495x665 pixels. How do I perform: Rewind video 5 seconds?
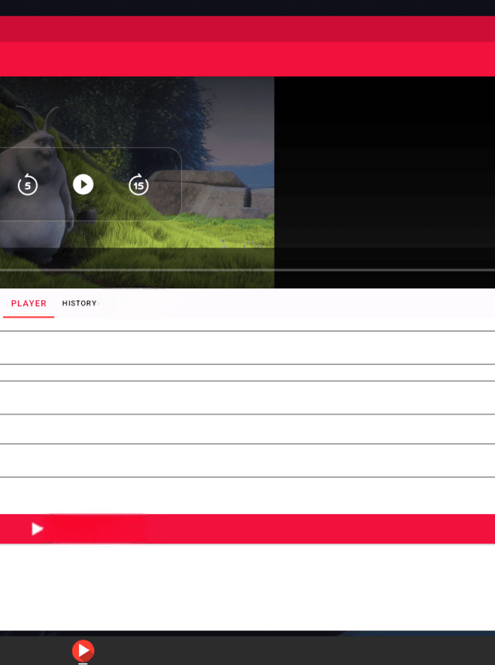pyautogui.click(x=28, y=185)
